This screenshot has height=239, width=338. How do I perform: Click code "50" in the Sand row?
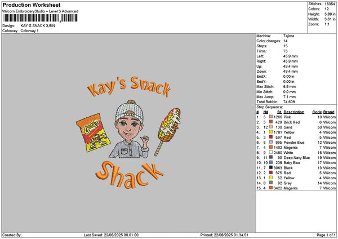tap(319, 127)
